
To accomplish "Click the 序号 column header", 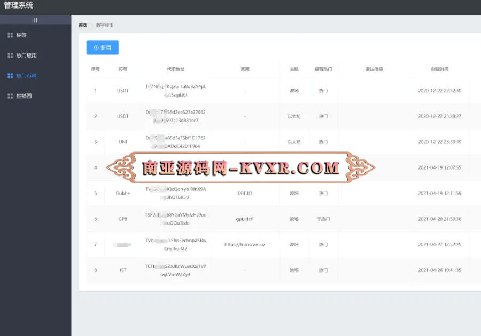I will pos(96,69).
